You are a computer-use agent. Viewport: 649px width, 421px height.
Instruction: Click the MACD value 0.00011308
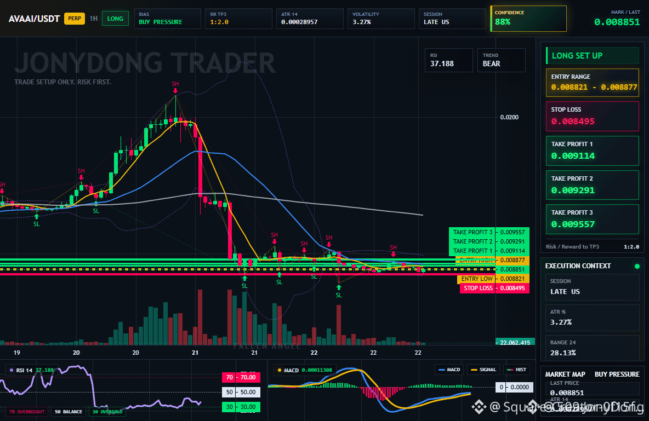pos(317,370)
